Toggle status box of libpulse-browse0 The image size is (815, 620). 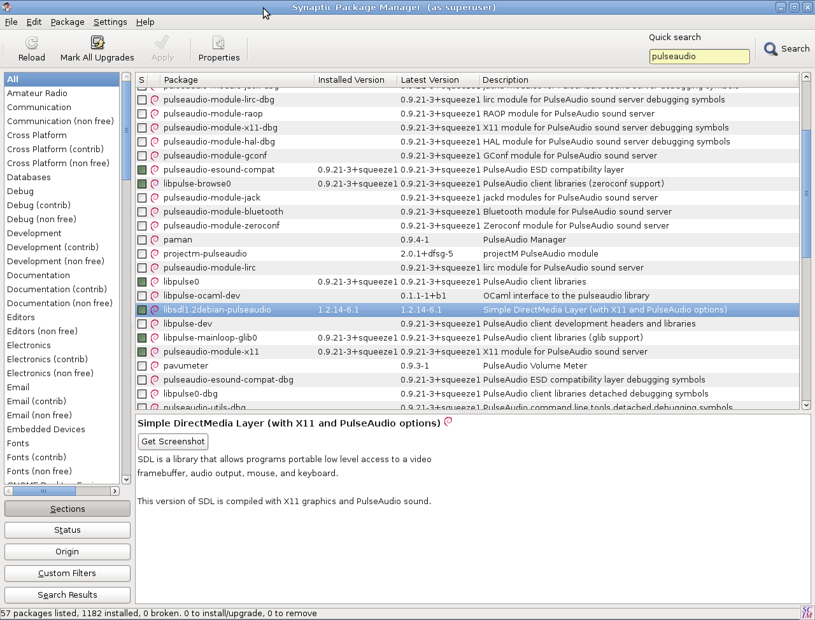[x=142, y=184]
